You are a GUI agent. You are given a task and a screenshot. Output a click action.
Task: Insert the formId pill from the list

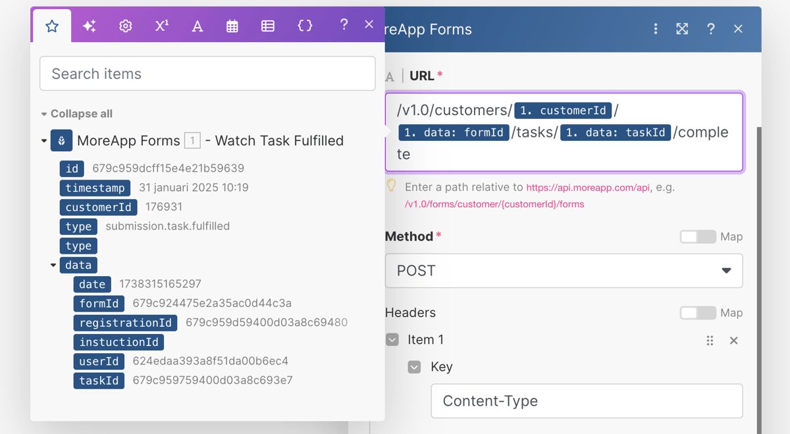tap(99, 303)
